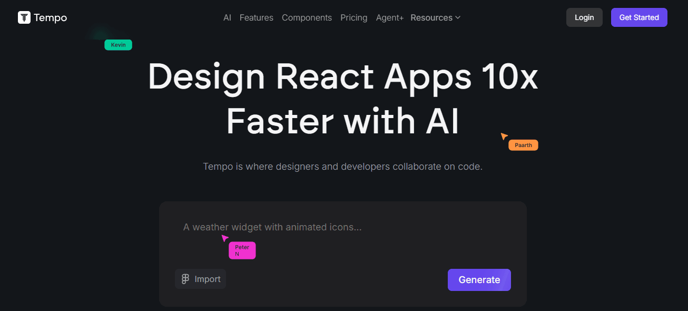Viewport: 688px width, 311px height.
Task: Select Kevin's green collaborator badge
Action: pyautogui.click(x=118, y=45)
